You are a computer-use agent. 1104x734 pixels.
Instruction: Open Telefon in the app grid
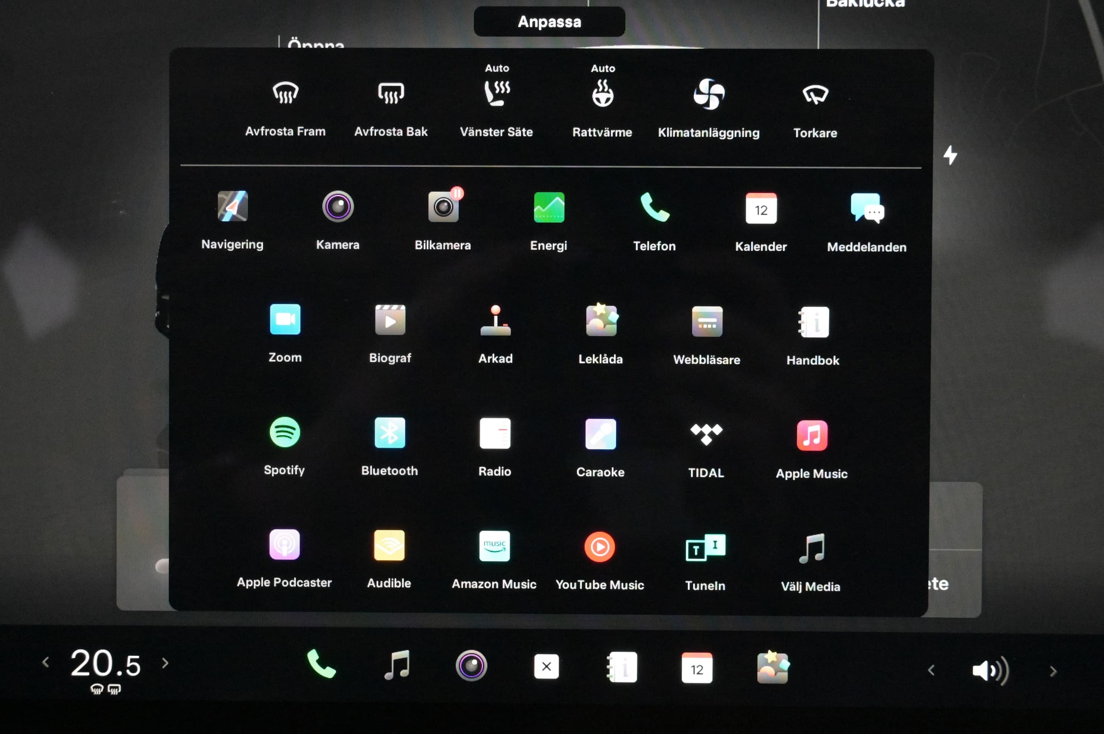tap(655, 207)
